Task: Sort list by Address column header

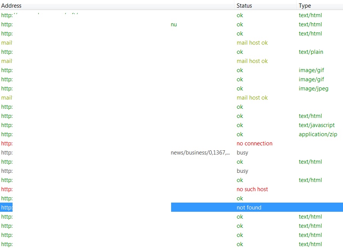Action: point(11,6)
